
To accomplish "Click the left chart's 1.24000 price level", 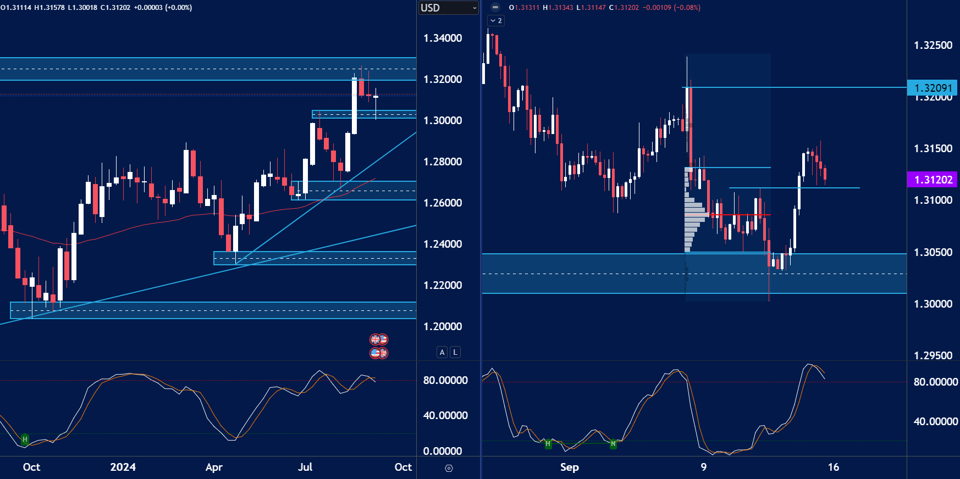I will coord(443,244).
